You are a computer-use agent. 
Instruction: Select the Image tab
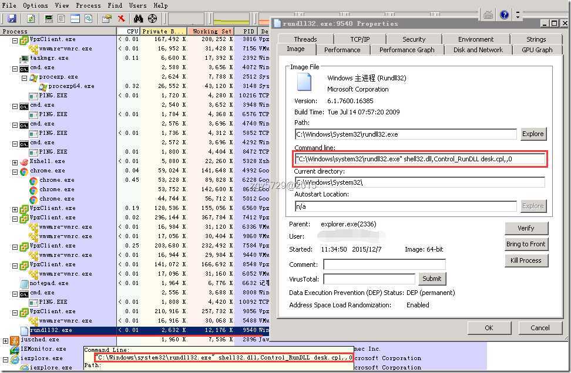coord(295,49)
